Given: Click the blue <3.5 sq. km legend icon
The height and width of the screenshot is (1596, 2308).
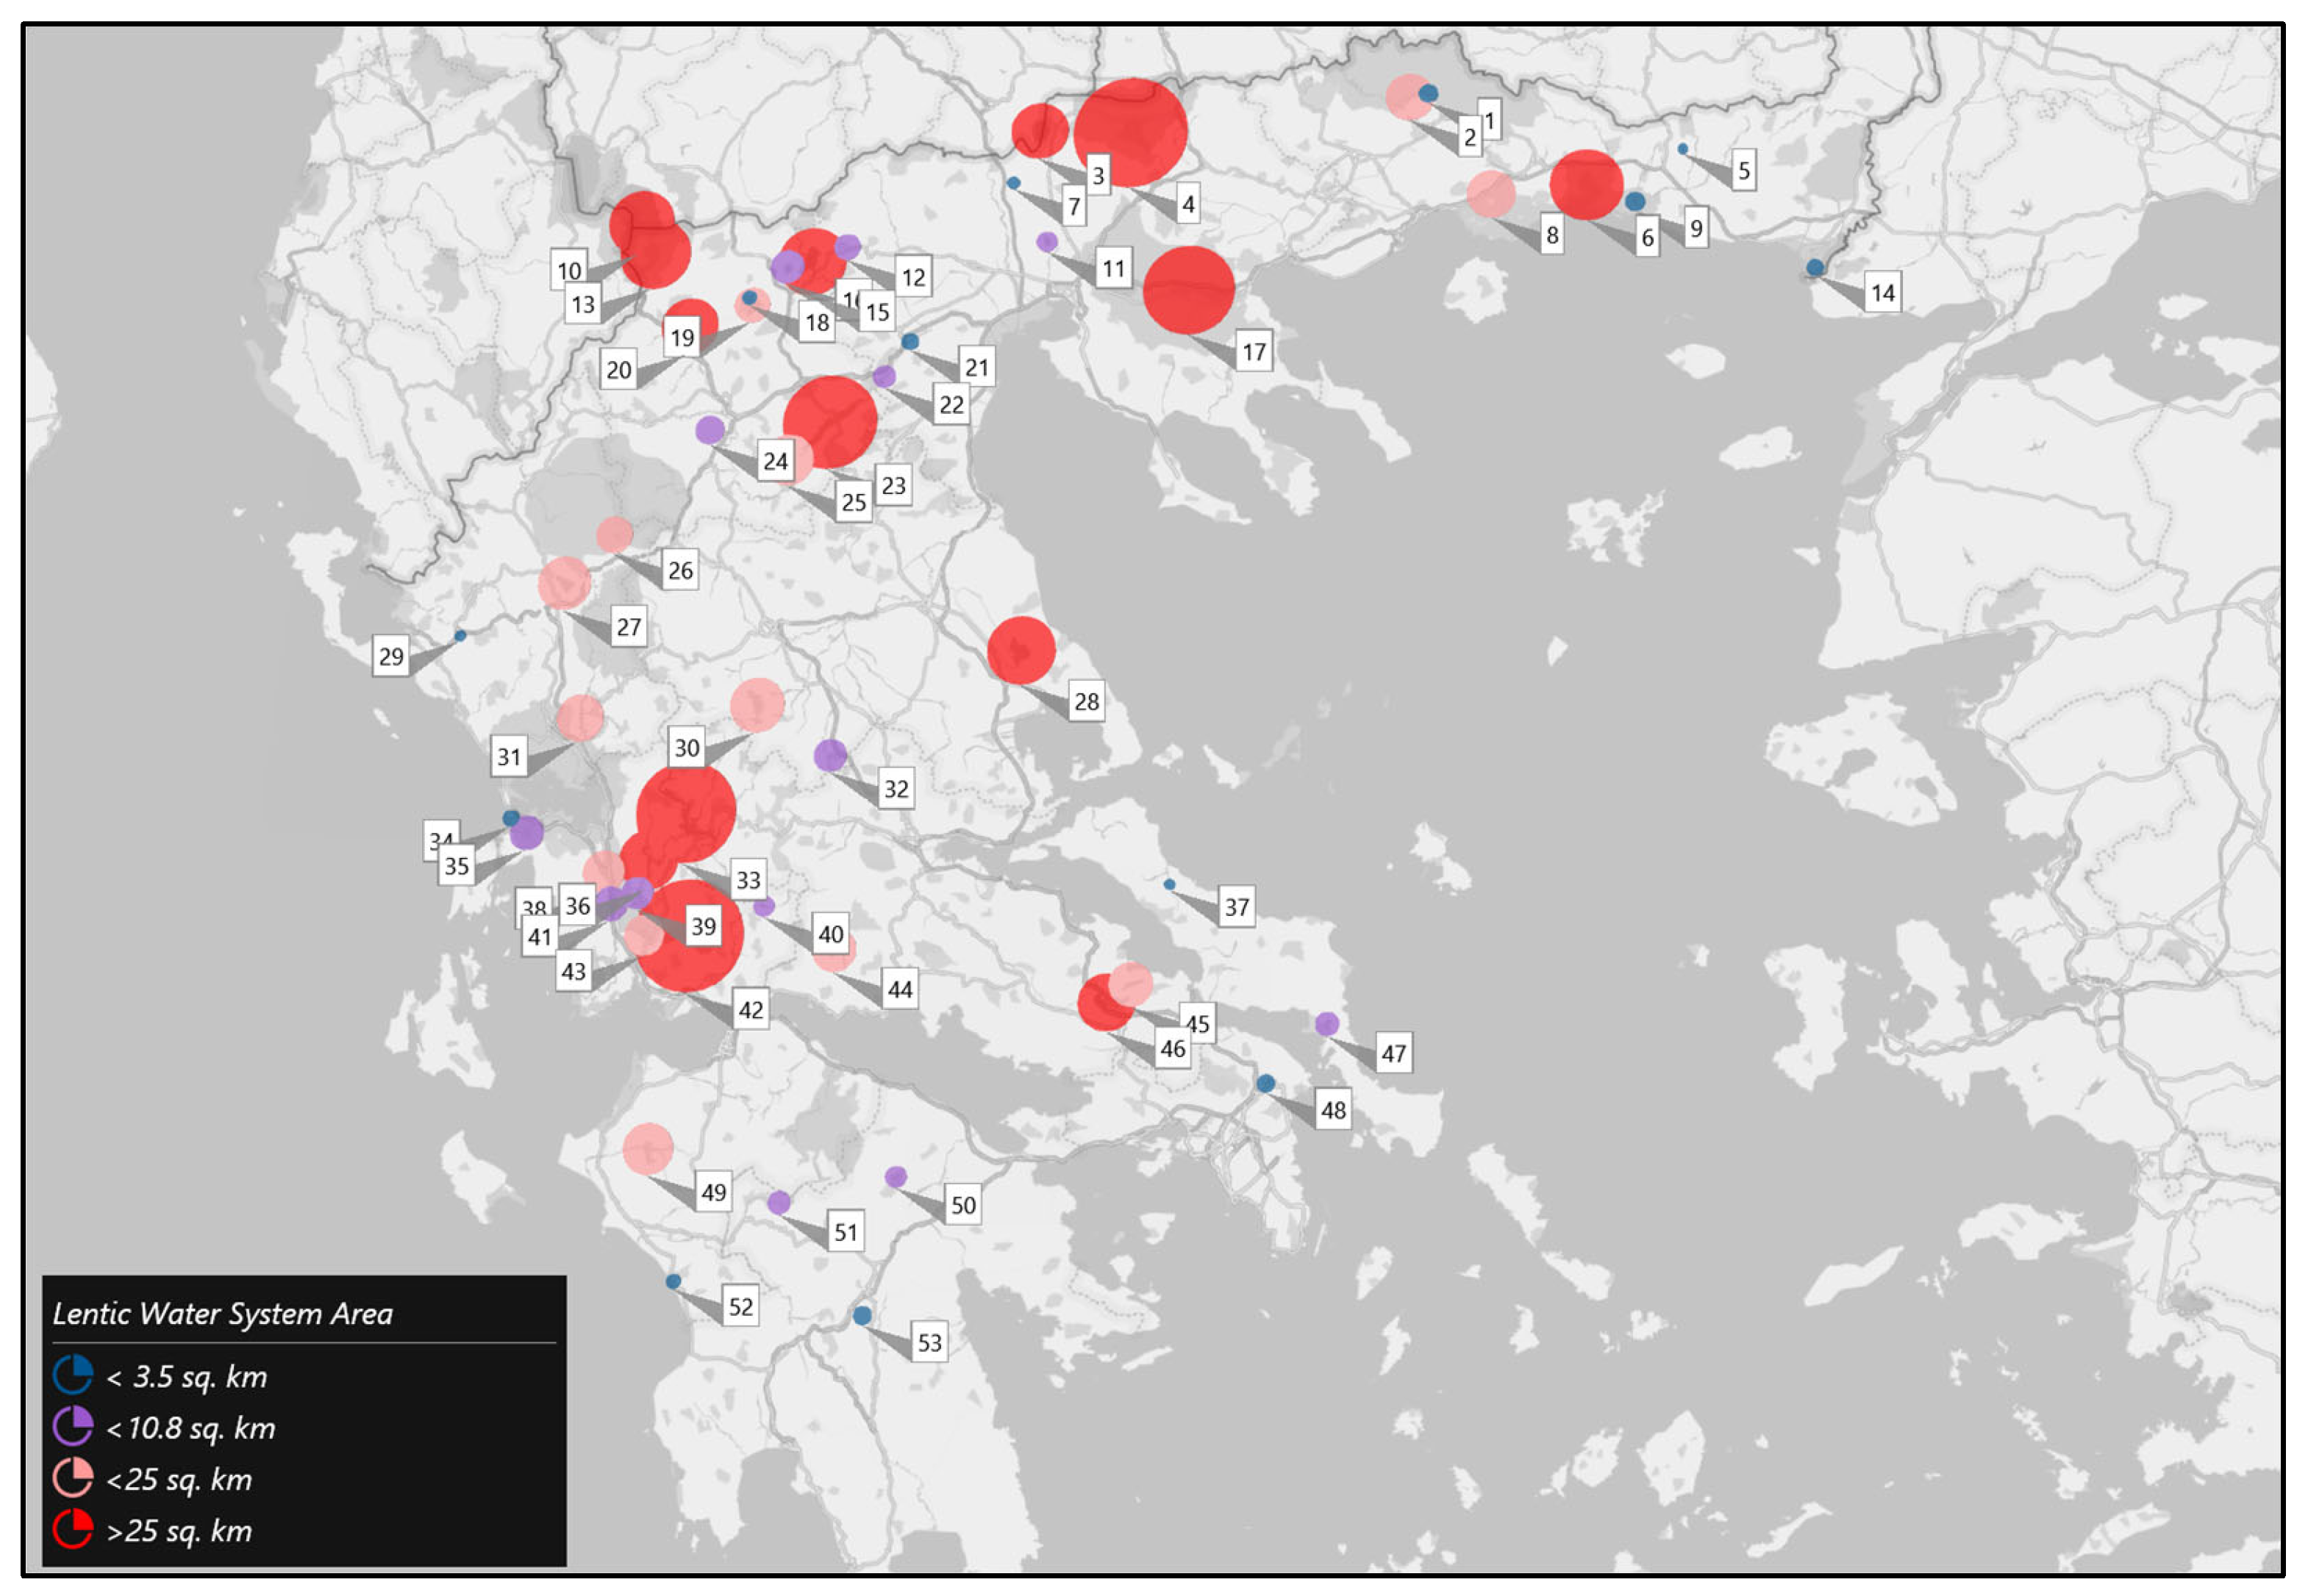Looking at the screenshot, I should (73, 1375).
